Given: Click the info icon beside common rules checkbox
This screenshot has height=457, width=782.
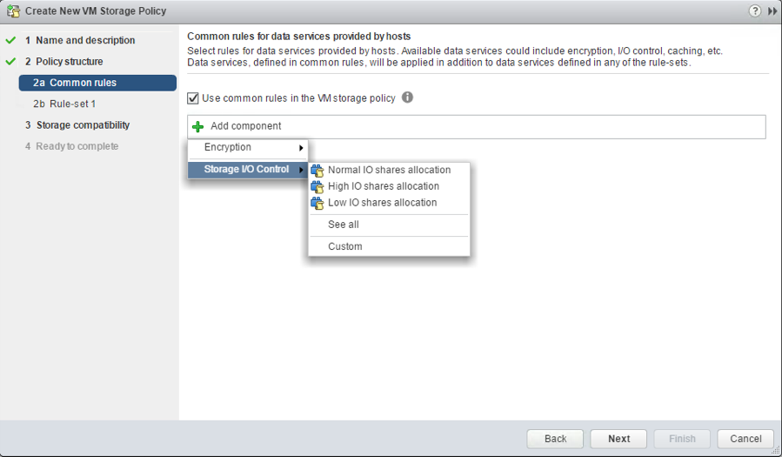Looking at the screenshot, I should pos(407,97).
